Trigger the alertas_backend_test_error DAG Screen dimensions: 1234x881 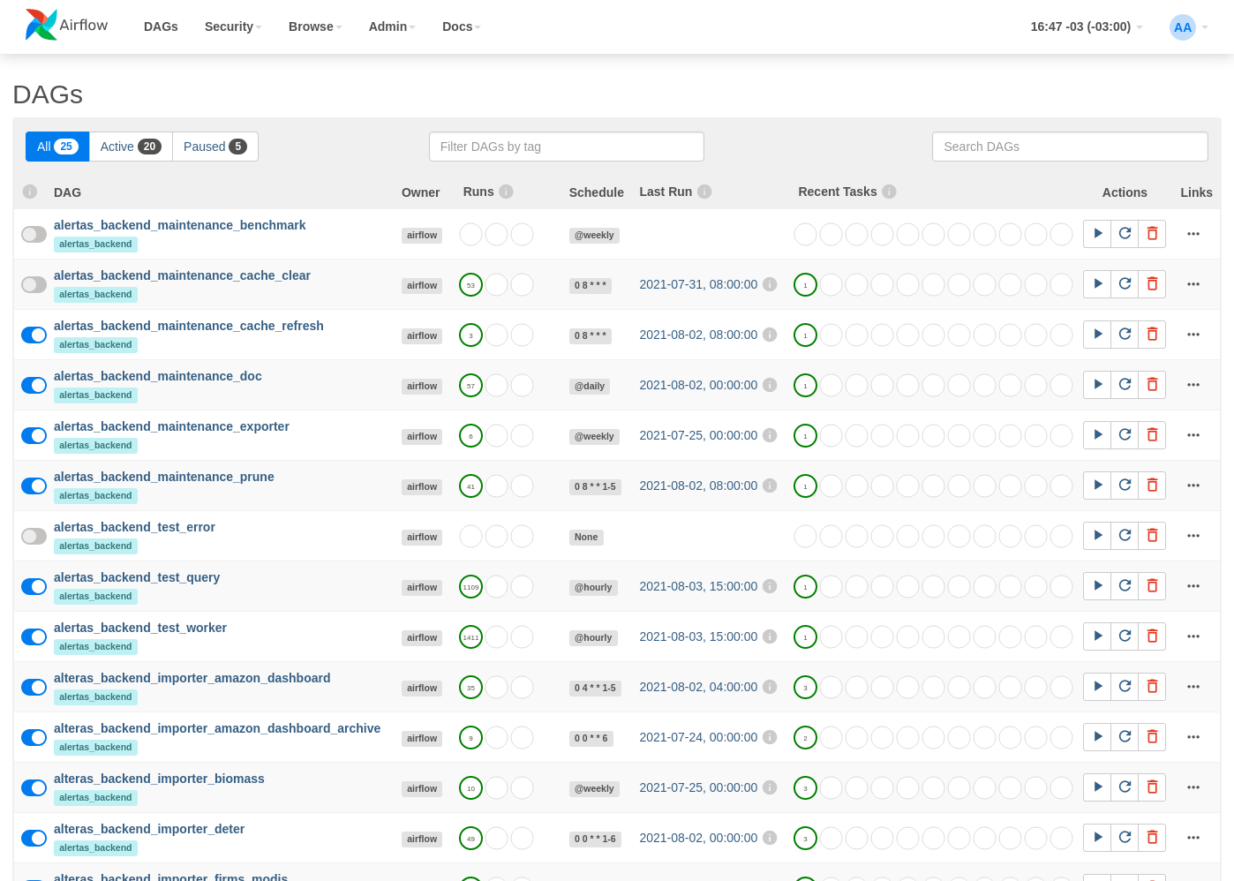1097,536
